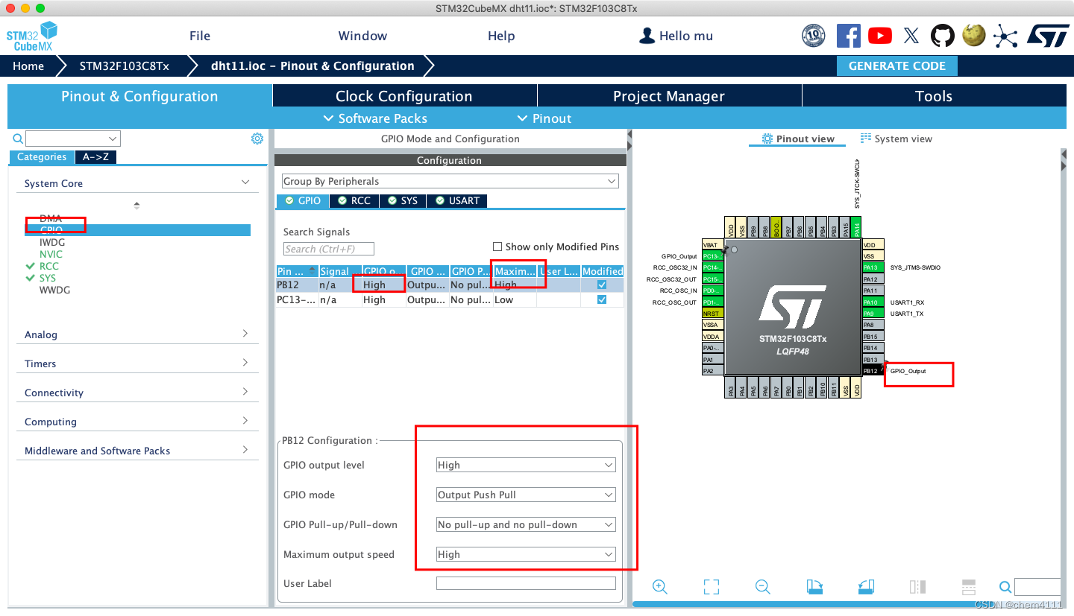This screenshot has height=616, width=1074.
Task: Enable Show only Modified Pins
Action: 497,247
